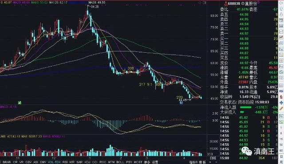The width and height of the screenshot is (284, 164).
Task: Click the MA120: 62.17 label
Action: coord(58,3)
